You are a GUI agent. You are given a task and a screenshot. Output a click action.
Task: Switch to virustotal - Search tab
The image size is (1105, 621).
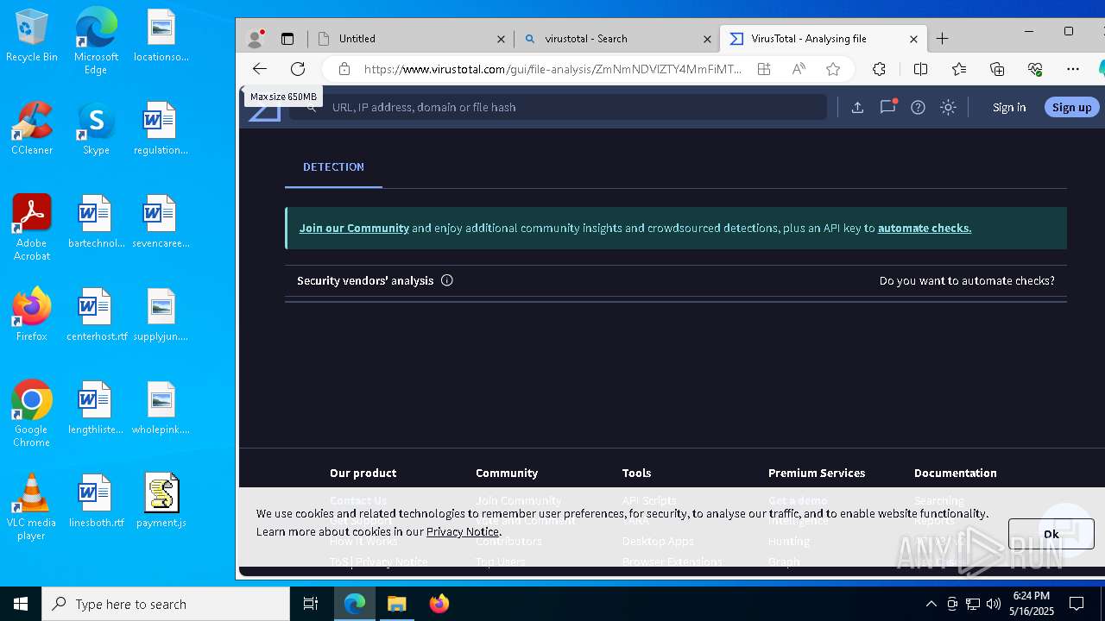click(617, 39)
